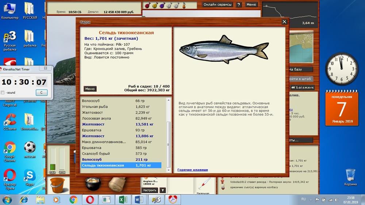Open the red bait bucket

tap(57, 185)
